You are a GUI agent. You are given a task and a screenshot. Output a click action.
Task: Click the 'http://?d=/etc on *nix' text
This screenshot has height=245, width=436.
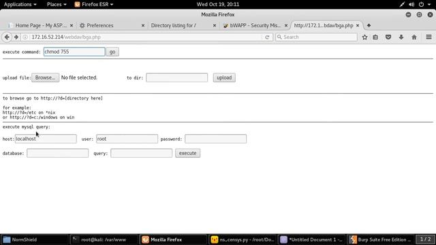29,112
